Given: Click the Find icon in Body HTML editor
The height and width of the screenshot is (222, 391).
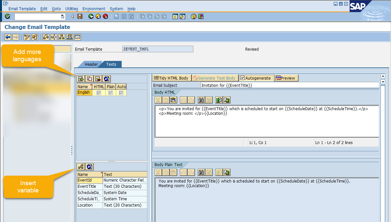Looking at the screenshot, I should (x=201, y=100).
